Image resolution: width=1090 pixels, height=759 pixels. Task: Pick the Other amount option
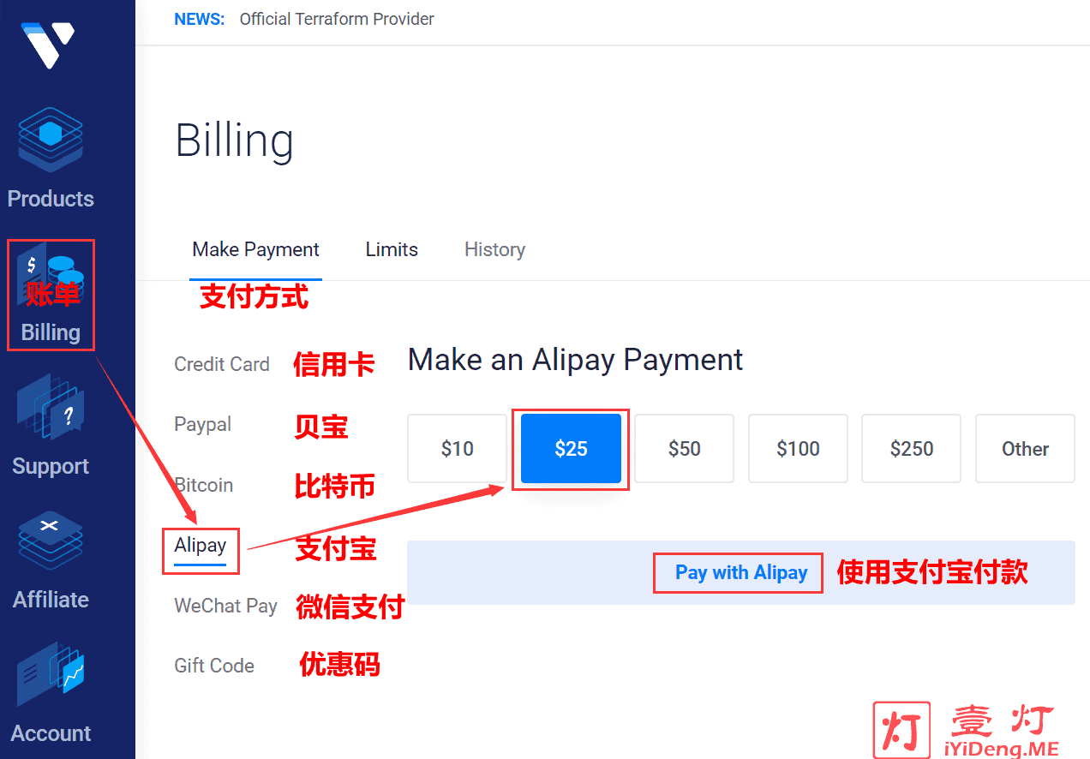coord(1025,449)
